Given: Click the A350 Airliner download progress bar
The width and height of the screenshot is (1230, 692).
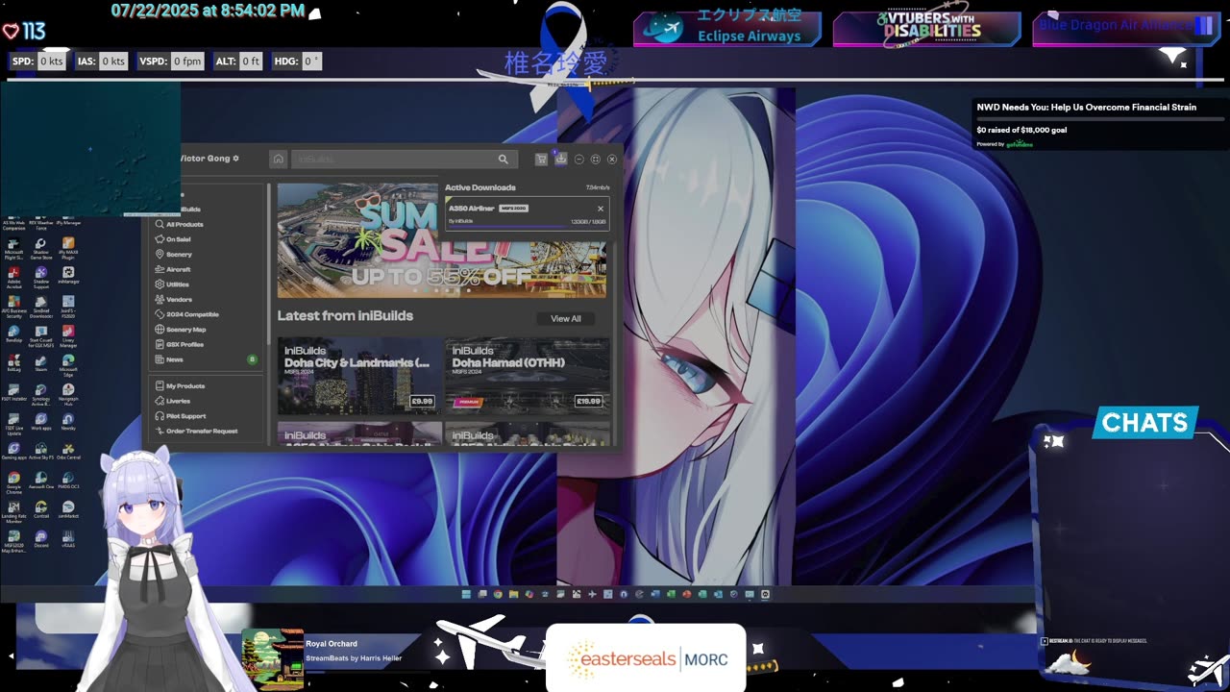Looking at the screenshot, I should 527,227.
